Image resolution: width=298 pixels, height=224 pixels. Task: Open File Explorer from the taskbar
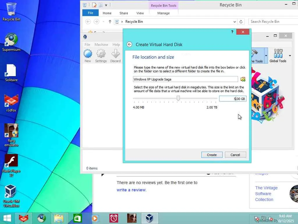click(59, 218)
